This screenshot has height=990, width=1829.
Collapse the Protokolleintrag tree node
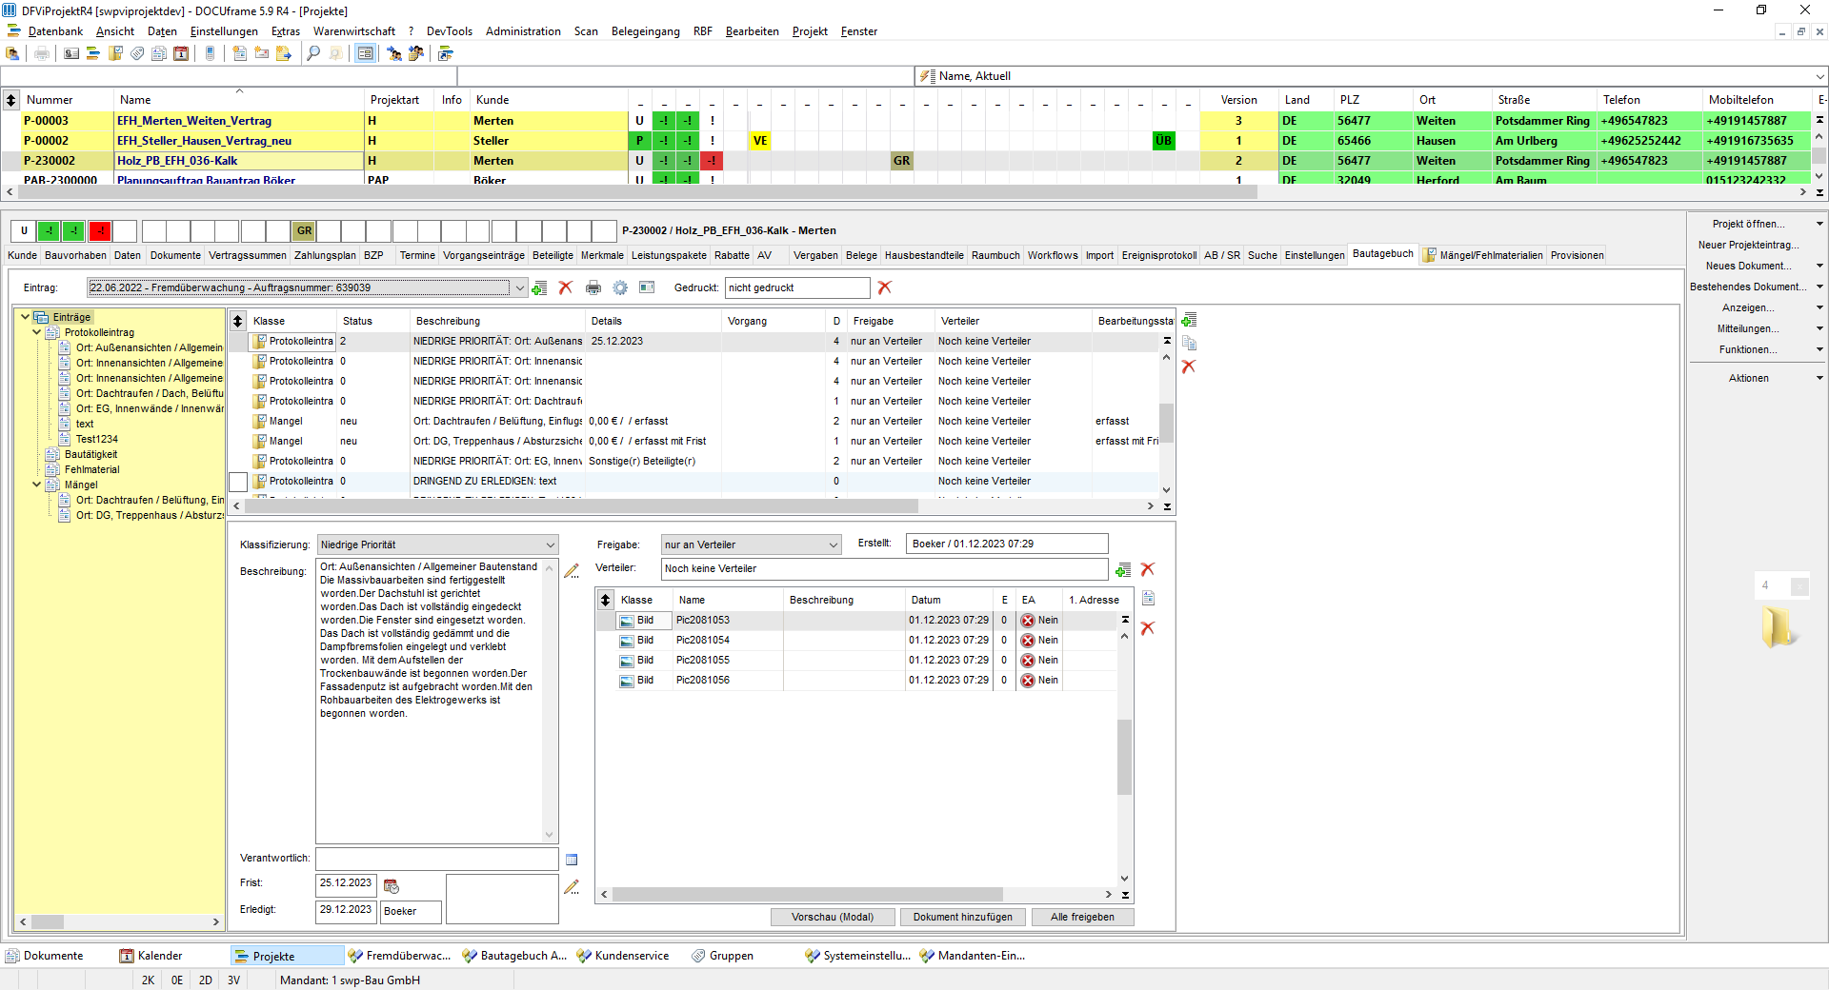[37, 332]
